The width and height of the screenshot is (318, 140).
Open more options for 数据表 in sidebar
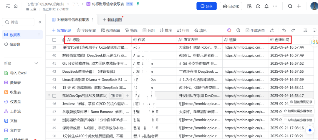click(x=39, y=35)
